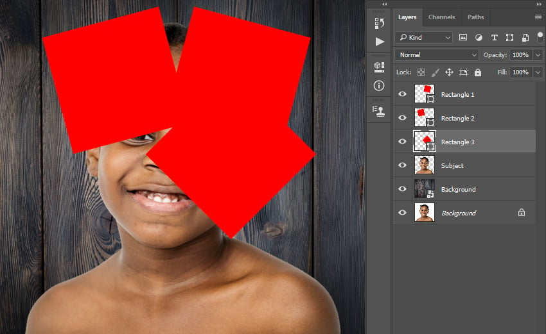The width and height of the screenshot is (546, 334).
Task: Click the Fill 100% value field
Action: [520, 72]
